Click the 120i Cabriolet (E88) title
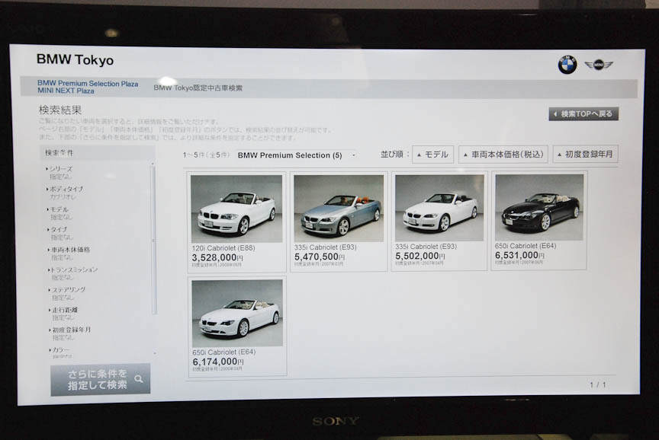The height and width of the screenshot is (440, 659). (x=223, y=248)
